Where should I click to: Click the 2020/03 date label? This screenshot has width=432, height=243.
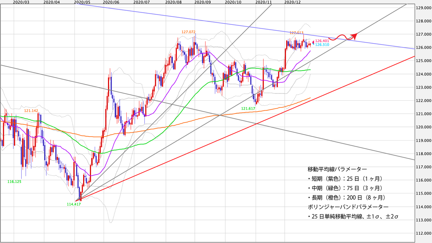[x=21, y=2]
